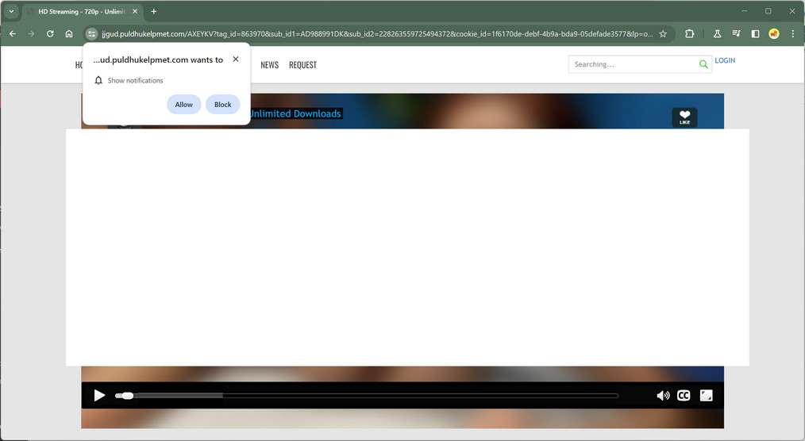Click the video progress slider
The image size is (805, 441).
coord(367,395)
